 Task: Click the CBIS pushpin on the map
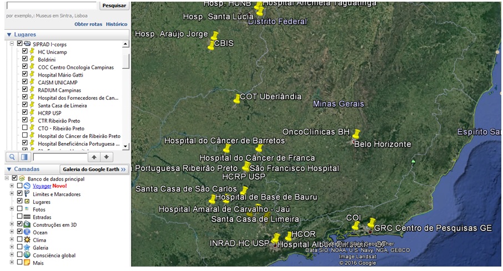(x=211, y=45)
